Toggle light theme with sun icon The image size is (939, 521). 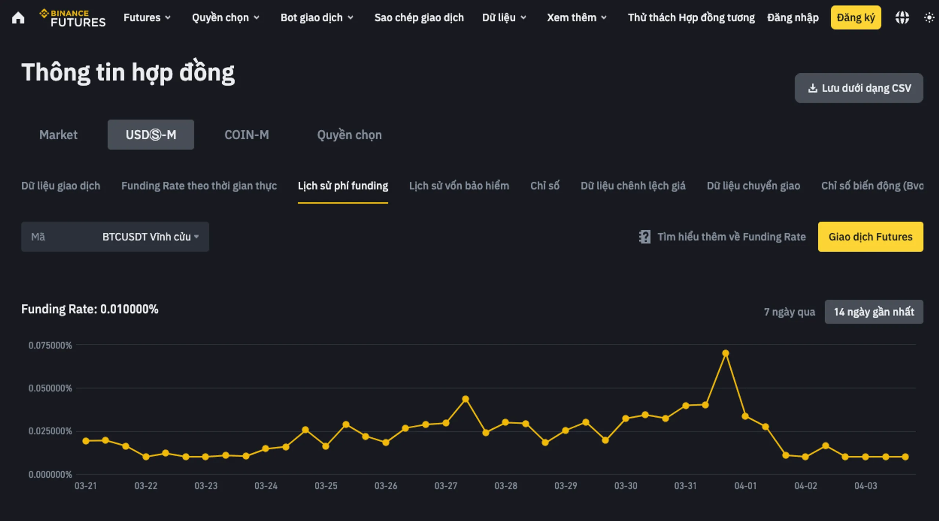coord(929,17)
